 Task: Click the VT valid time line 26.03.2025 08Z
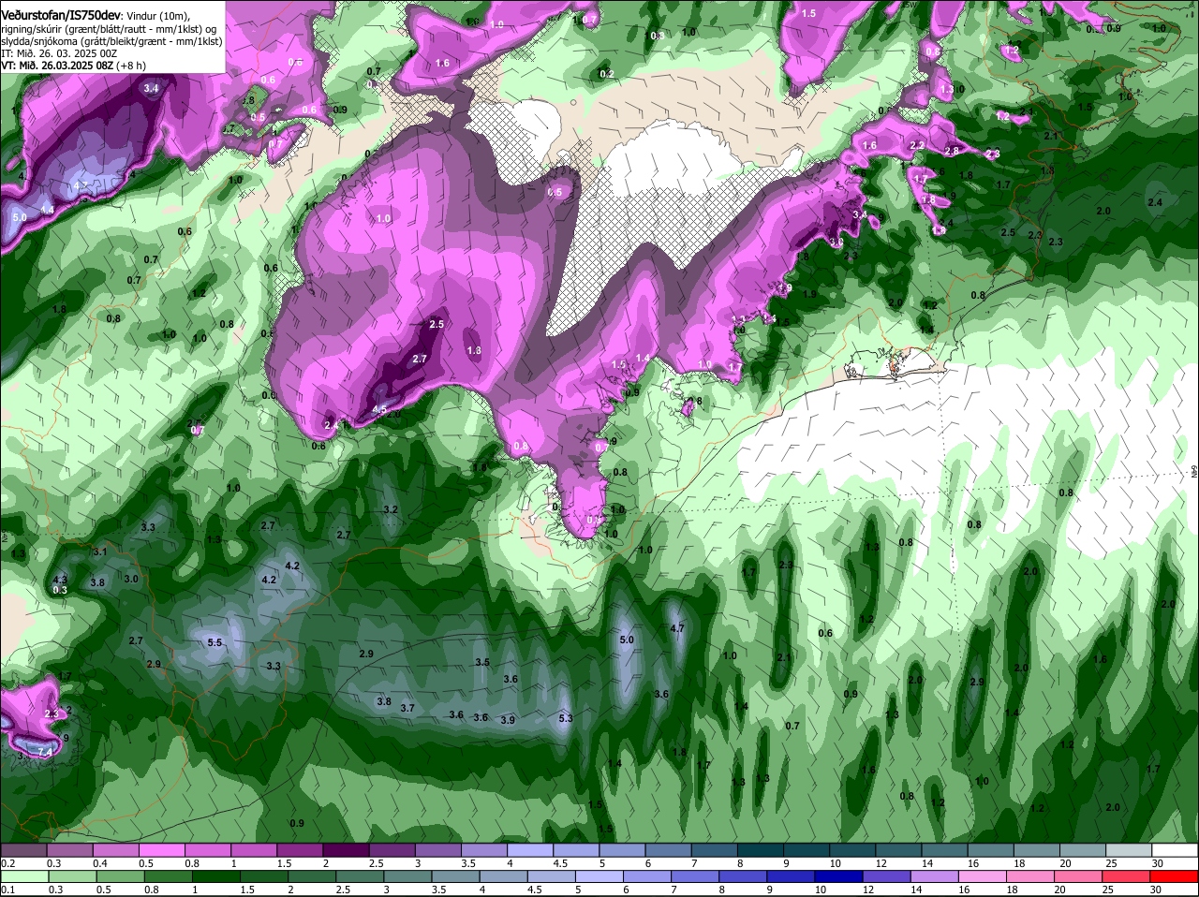click(x=74, y=66)
